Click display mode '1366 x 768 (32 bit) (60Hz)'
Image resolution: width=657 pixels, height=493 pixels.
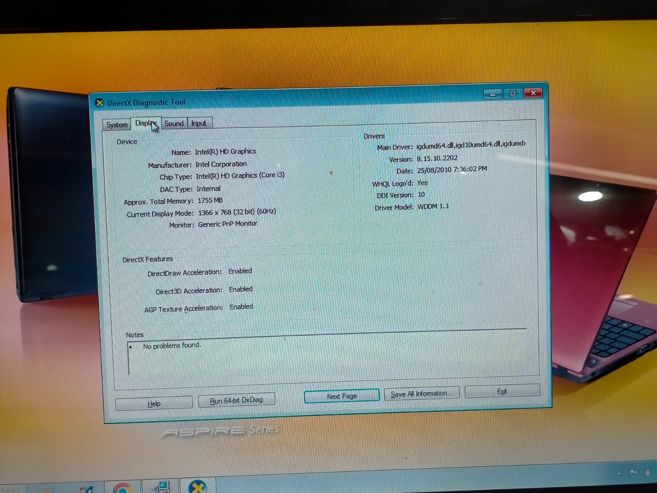[x=237, y=212]
